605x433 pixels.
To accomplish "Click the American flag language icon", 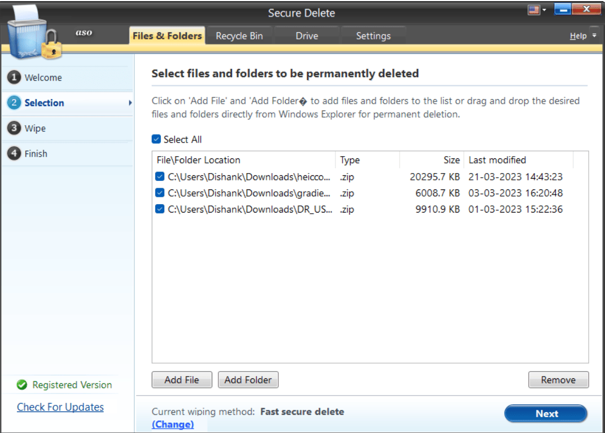I will [534, 10].
